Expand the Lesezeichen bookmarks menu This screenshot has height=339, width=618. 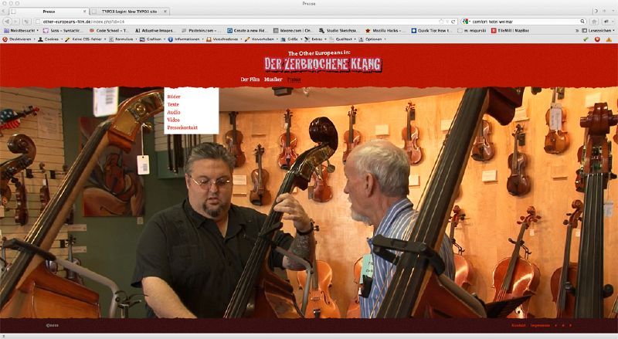598,30
